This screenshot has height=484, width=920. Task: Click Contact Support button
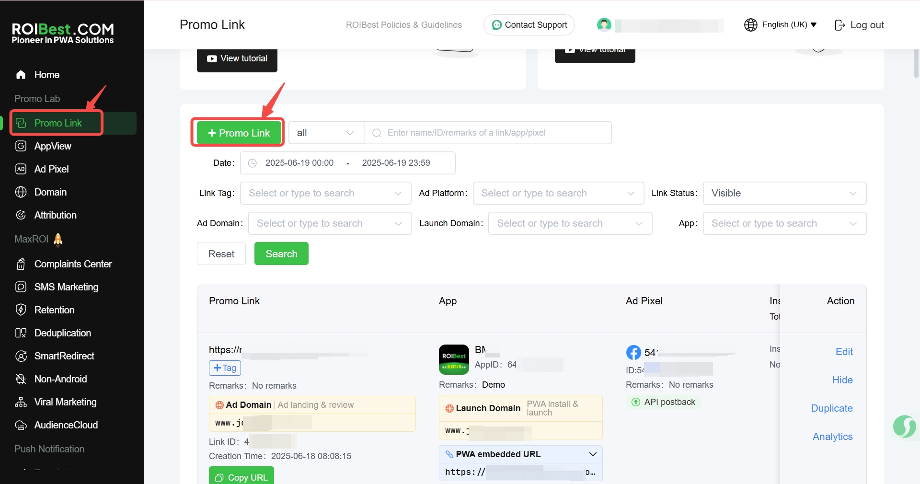click(x=529, y=25)
